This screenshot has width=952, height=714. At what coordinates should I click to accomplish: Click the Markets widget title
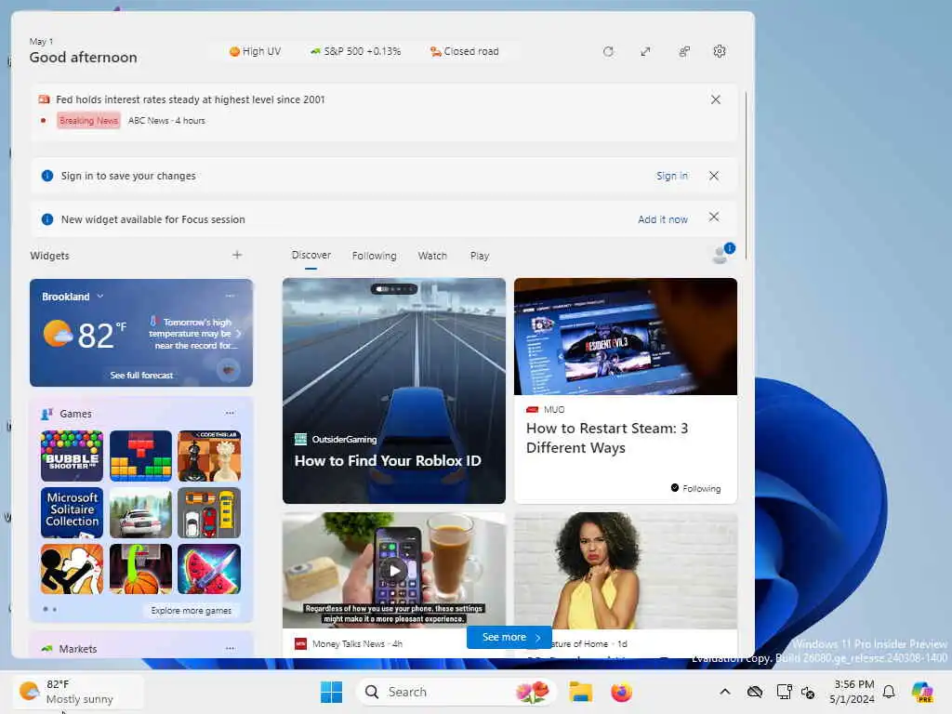click(78, 648)
